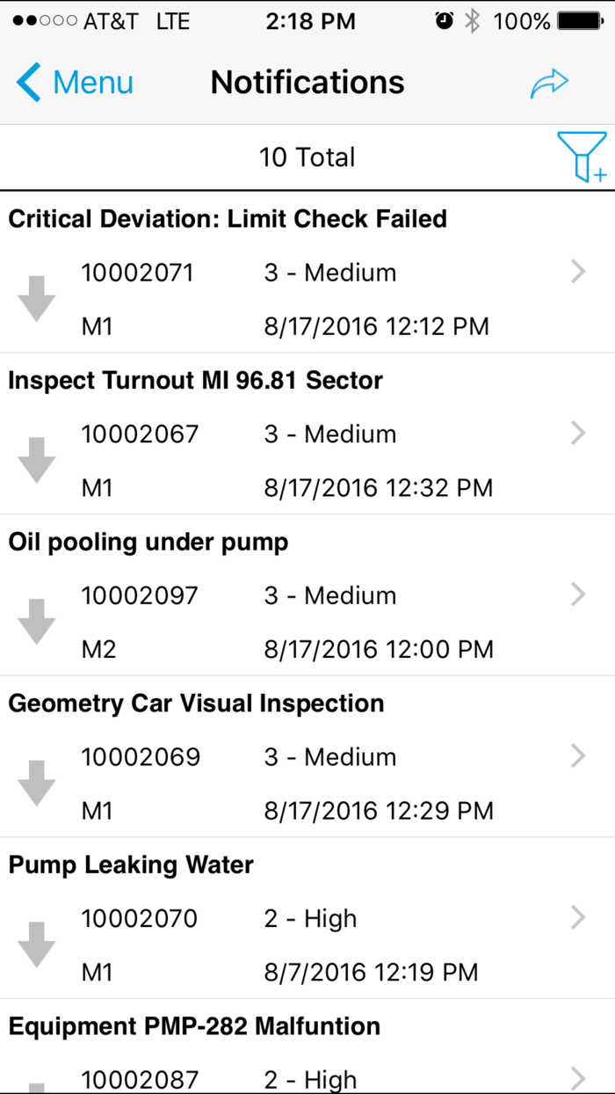Open details chevron for notification 10002067

point(578,433)
